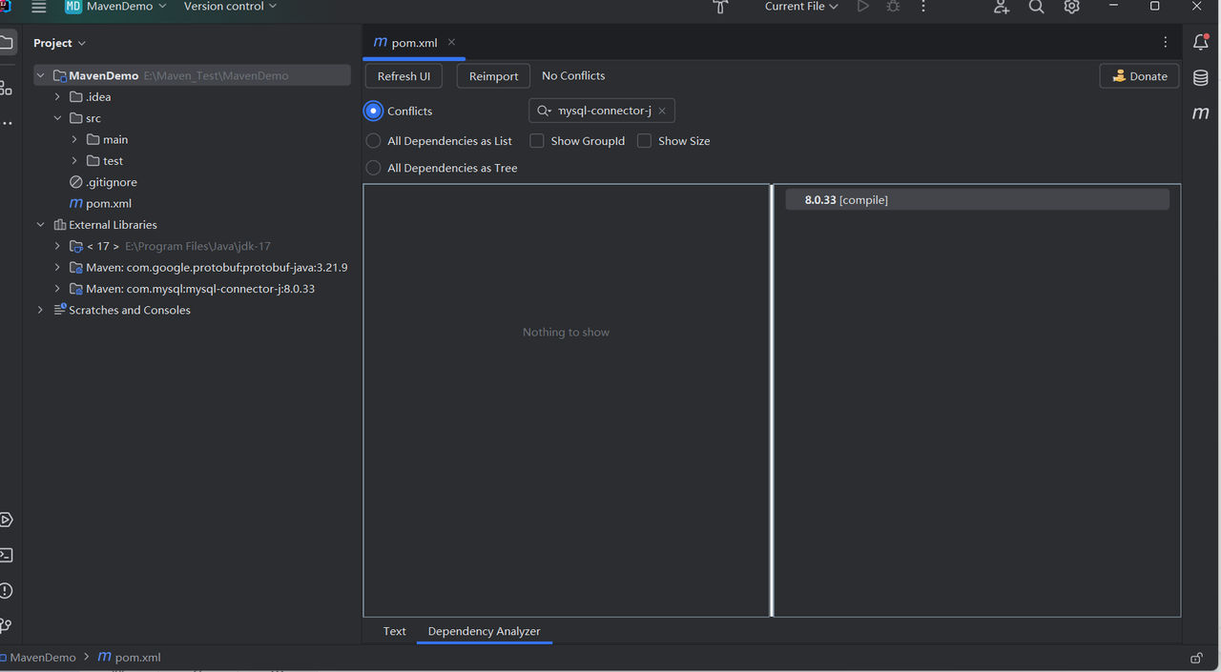Open the Database tool window
Viewport: 1221px width, 672px height.
pos(1201,78)
